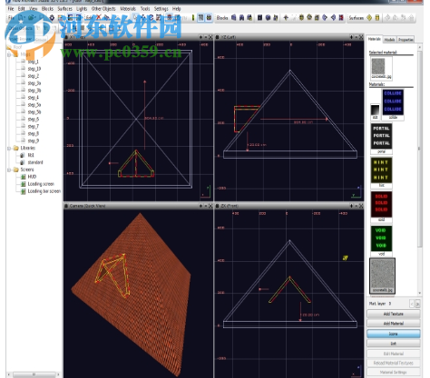Switch to the Properties tab
Viewport: 430px width, 378px height.
(406, 40)
